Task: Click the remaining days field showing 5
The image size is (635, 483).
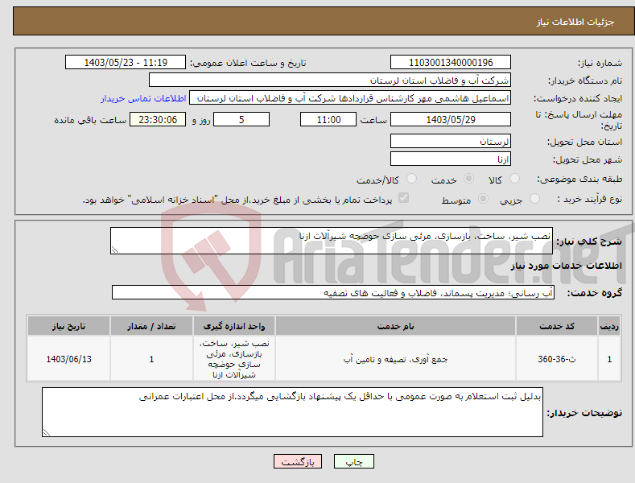Action: click(241, 119)
